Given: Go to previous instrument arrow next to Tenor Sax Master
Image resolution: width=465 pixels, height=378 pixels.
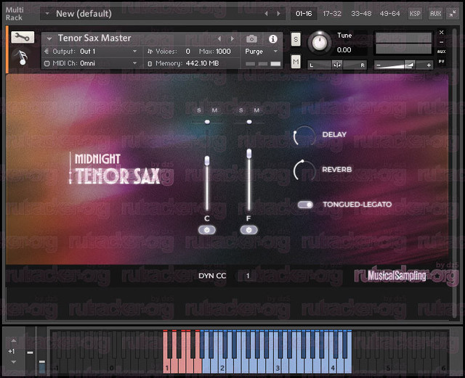Looking at the screenshot, I should pos(219,38).
